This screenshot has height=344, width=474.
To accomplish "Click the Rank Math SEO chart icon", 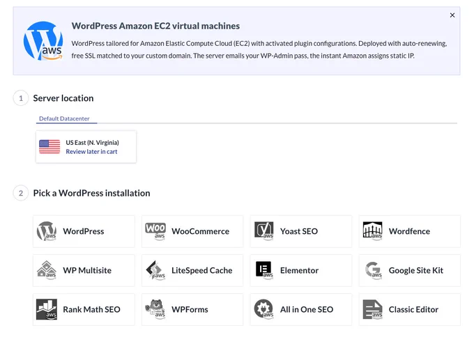I will pyautogui.click(x=47, y=309).
